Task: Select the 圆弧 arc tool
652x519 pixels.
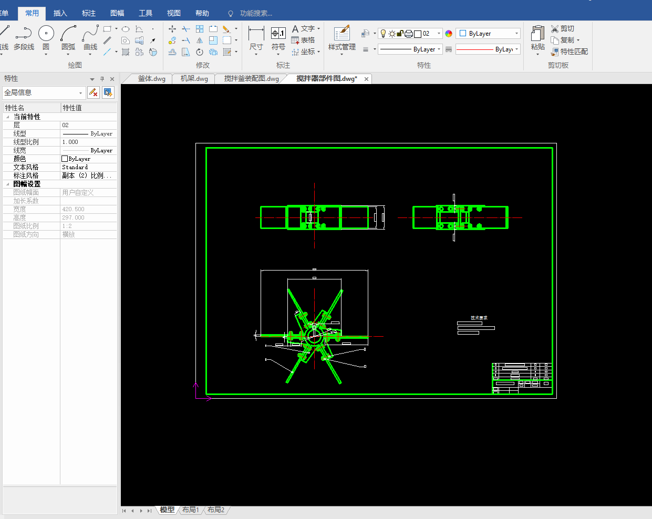Action: [68, 38]
